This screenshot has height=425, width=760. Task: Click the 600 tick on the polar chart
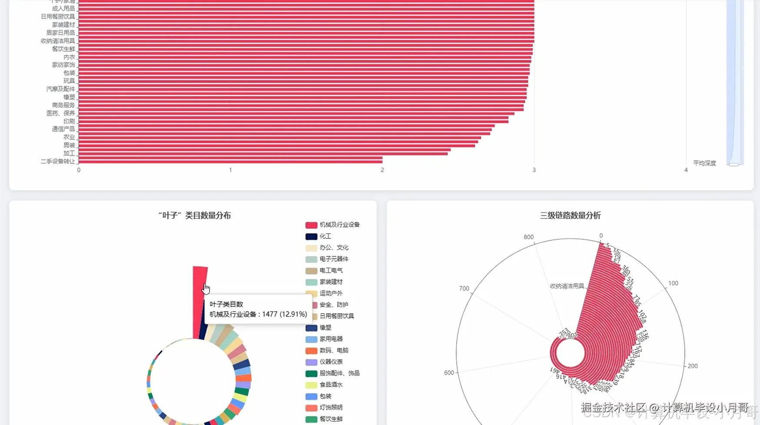pyautogui.click(x=449, y=373)
